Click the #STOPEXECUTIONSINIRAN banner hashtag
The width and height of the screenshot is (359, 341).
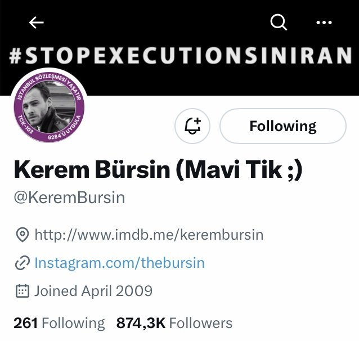[181, 55]
